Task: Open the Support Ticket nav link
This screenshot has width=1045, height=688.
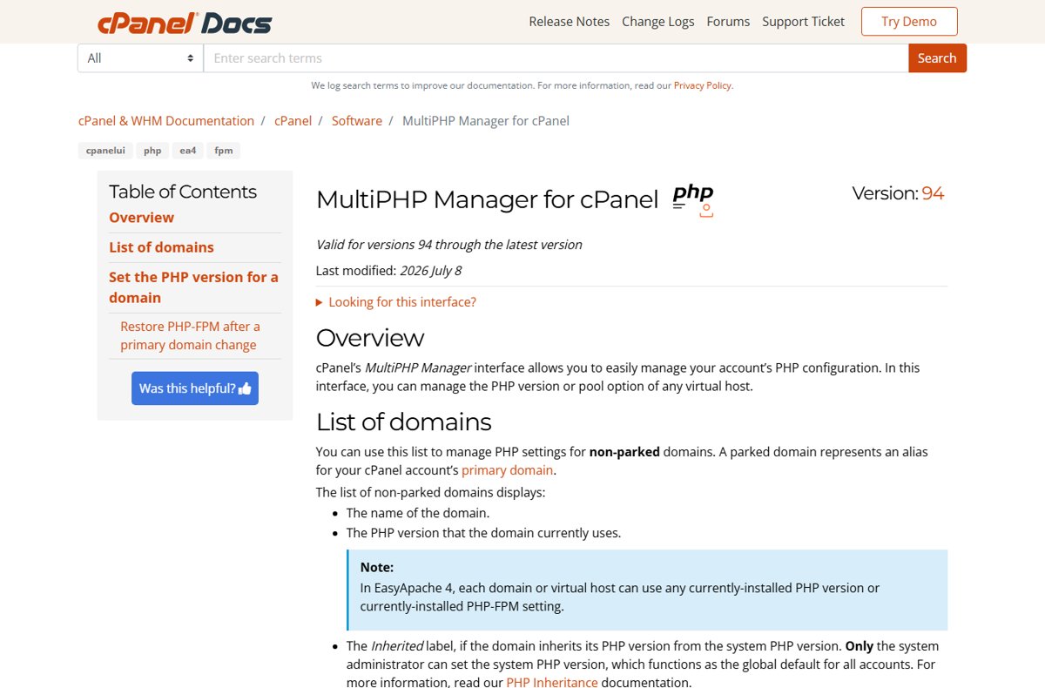Action: [x=803, y=22]
